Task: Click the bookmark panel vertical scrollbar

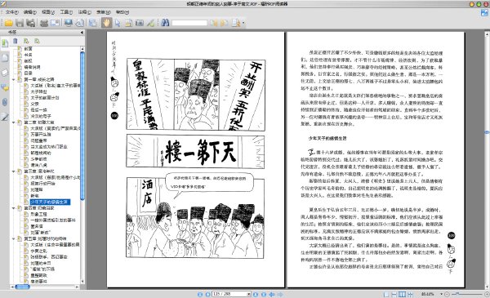Action: [x=82, y=165]
